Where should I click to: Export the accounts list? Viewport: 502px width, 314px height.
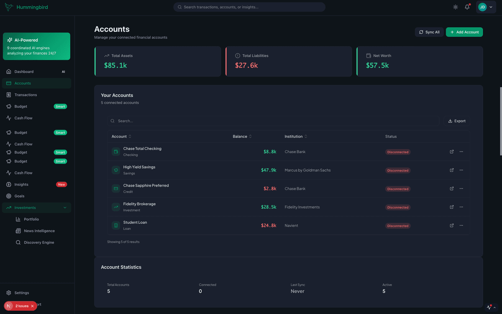click(x=457, y=121)
